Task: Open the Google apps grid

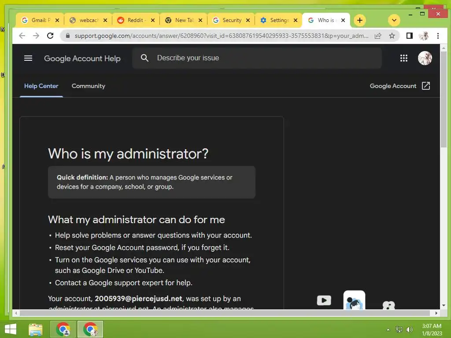Action: pyautogui.click(x=403, y=59)
